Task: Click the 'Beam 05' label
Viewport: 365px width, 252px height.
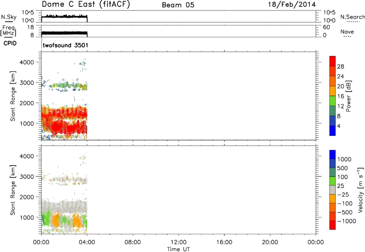Action: point(178,5)
